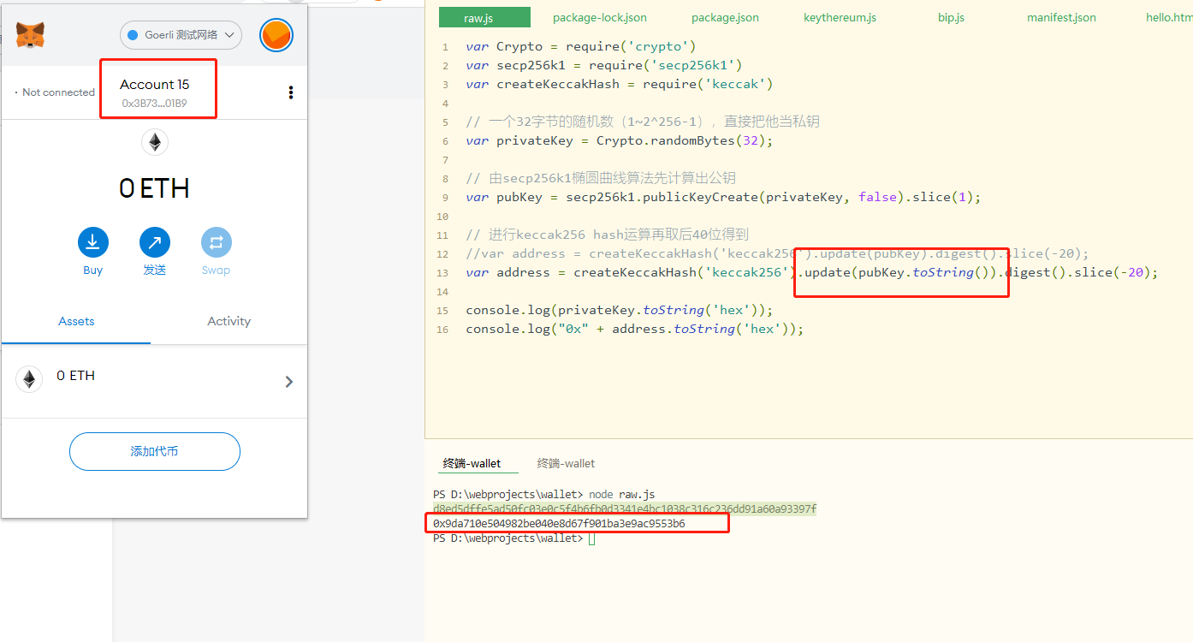
Task: Open the three-dot account options menu
Action: pos(291,92)
